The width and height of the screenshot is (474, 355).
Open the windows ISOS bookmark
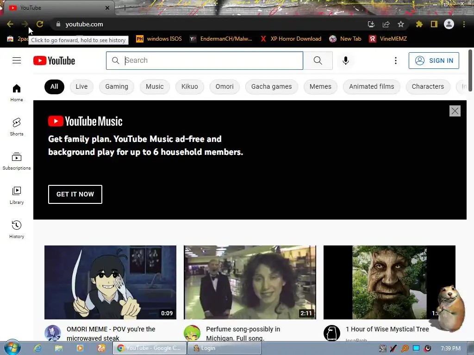[159, 39]
